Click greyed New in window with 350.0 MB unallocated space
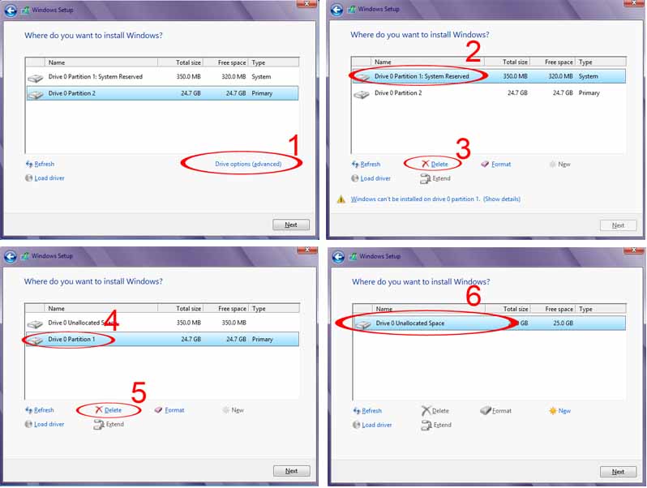This screenshot has width=647, height=488. (234, 410)
